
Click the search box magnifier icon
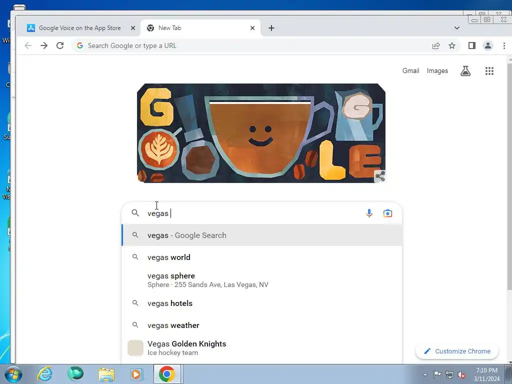[x=135, y=213]
